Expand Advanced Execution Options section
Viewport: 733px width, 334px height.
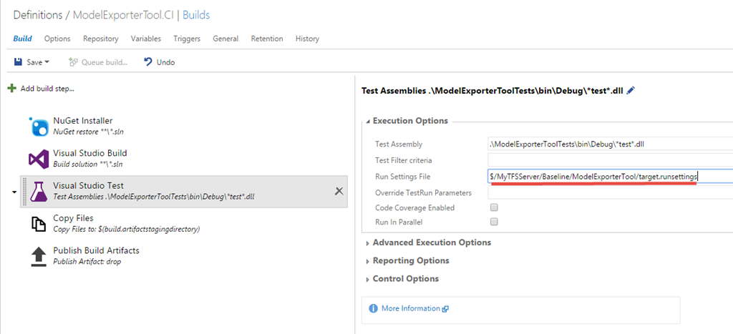431,242
